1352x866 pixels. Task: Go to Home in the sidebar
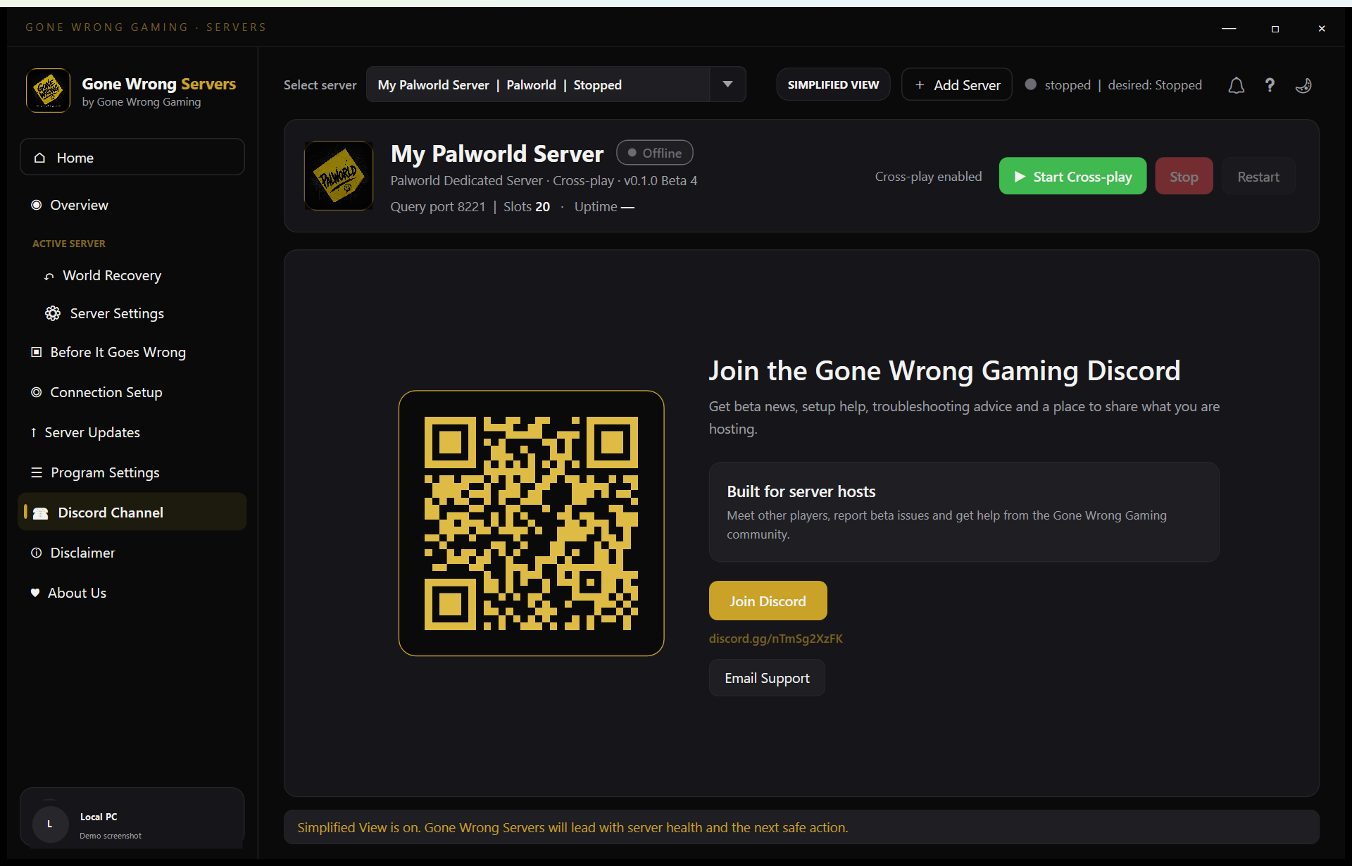(132, 157)
